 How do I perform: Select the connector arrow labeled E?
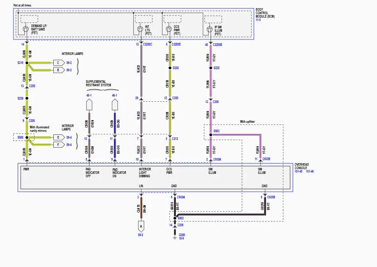(59, 137)
